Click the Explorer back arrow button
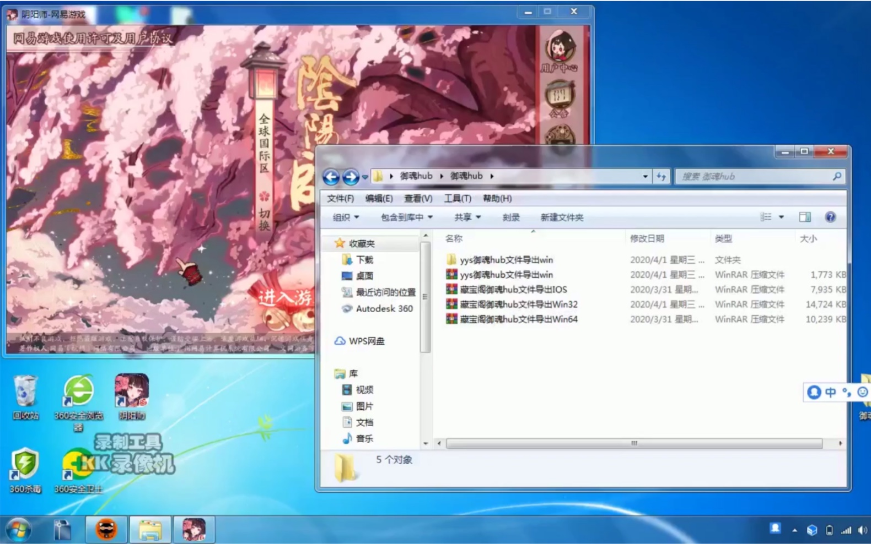The width and height of the screenshot is (871, 544). click(x=331, y=177)
